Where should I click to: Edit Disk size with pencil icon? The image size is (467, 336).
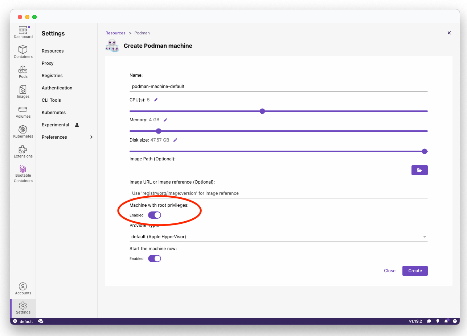click(x=175, y=140)
